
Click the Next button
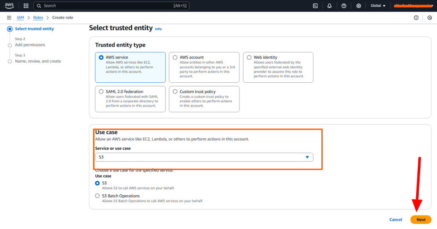point(421,220)
